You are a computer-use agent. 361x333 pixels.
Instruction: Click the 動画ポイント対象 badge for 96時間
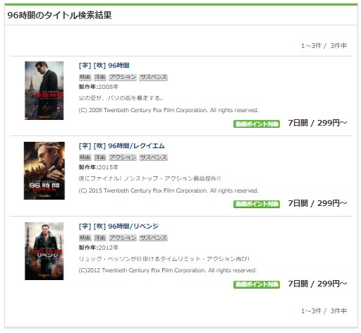point(257,123)
